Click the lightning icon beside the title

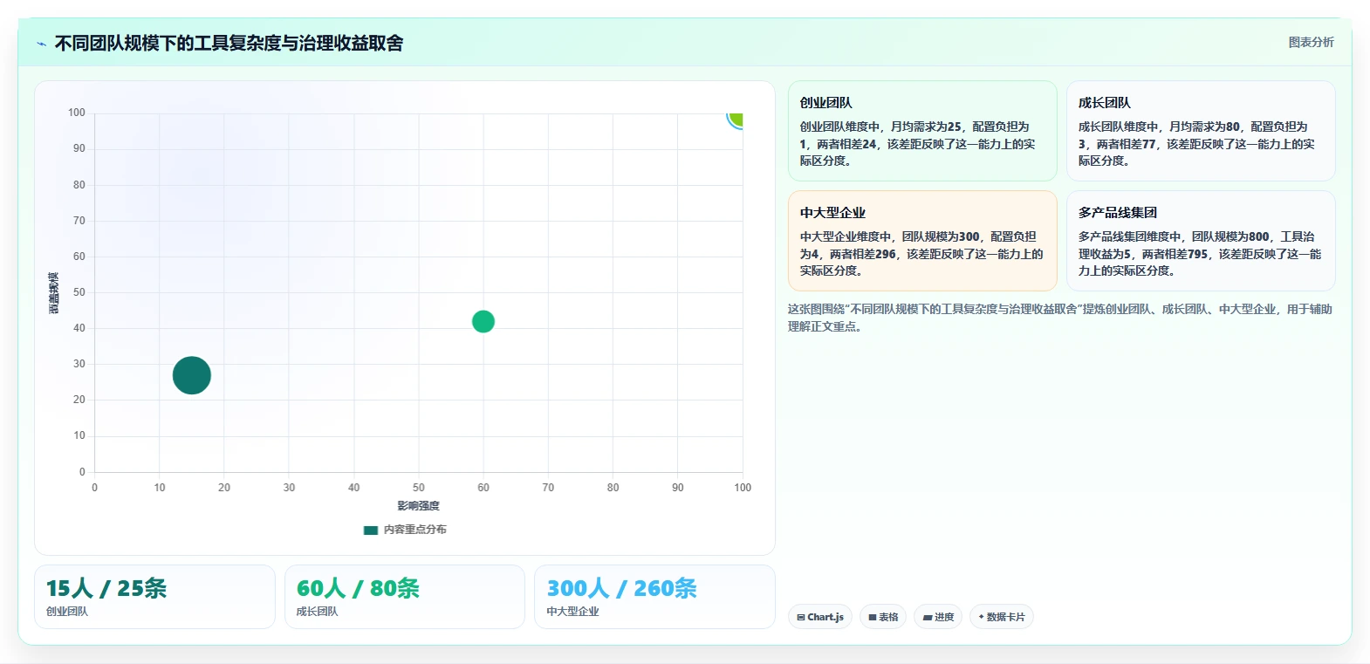click(41, 44)
